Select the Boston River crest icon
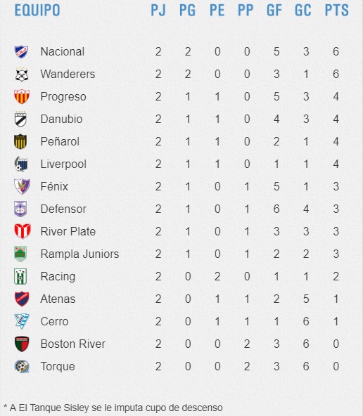The height and width of the screenshot is (416, 363). tap(22, 344)
